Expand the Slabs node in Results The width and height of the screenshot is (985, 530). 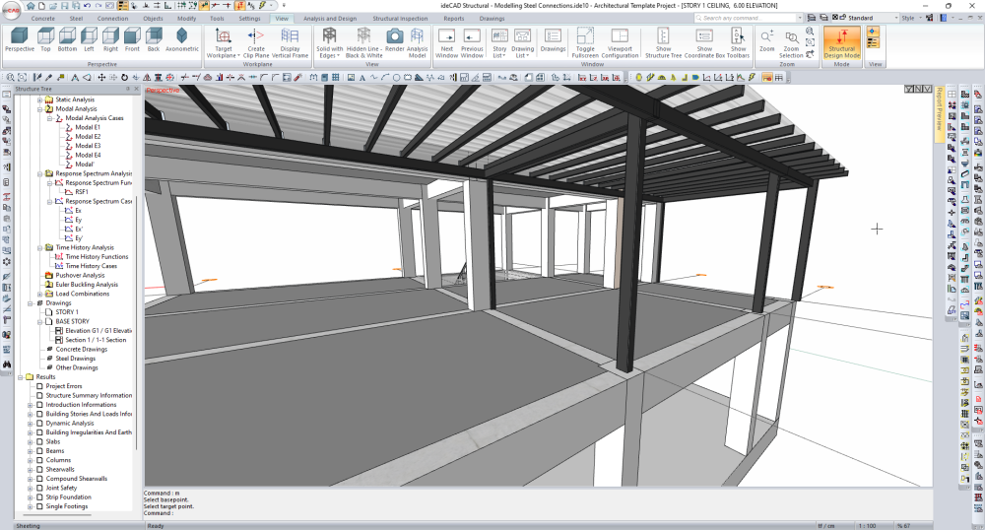31,442
